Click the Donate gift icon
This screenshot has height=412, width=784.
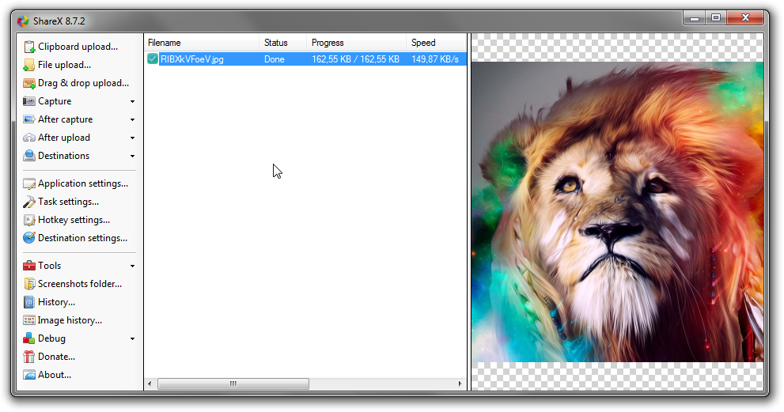[x=29, y=357]
